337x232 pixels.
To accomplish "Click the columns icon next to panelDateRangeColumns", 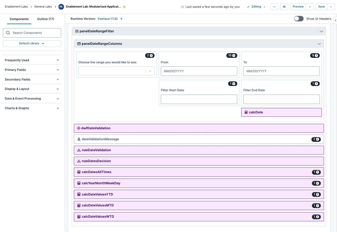I will tap(79, 44).
